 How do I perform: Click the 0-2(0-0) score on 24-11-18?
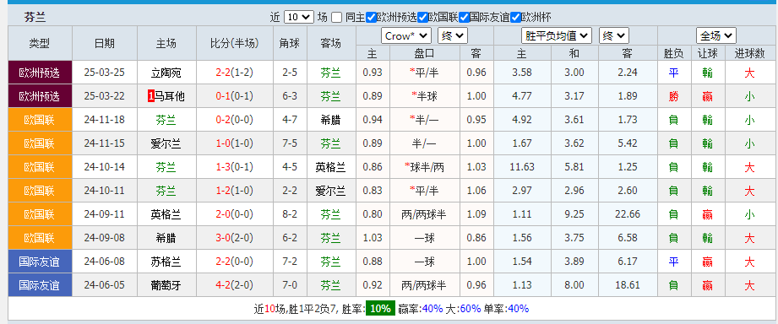234,120
